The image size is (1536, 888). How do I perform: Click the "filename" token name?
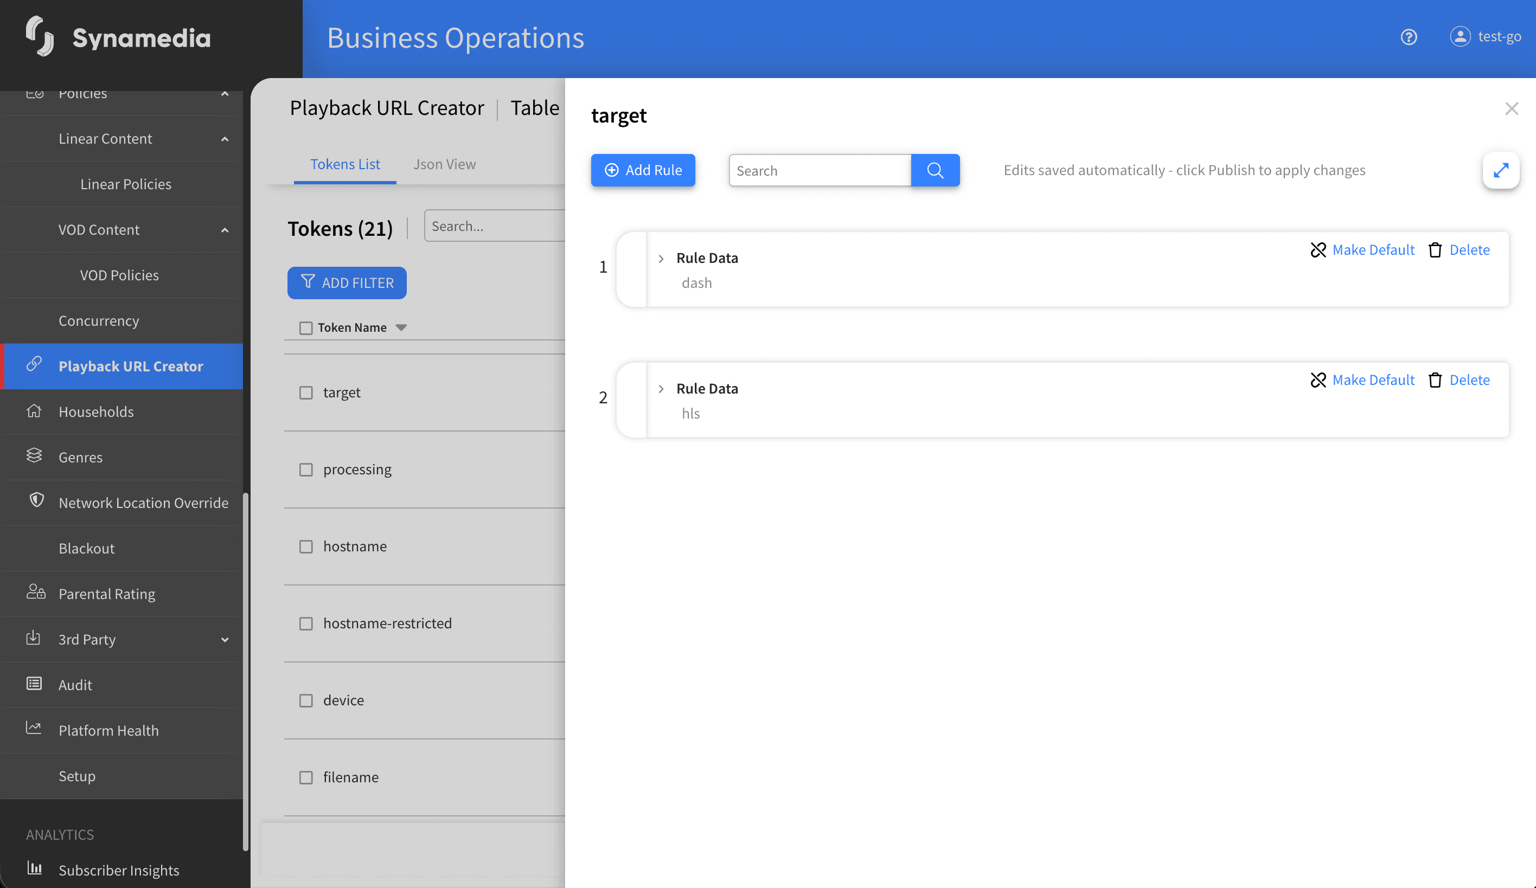(x=351, y=778)
